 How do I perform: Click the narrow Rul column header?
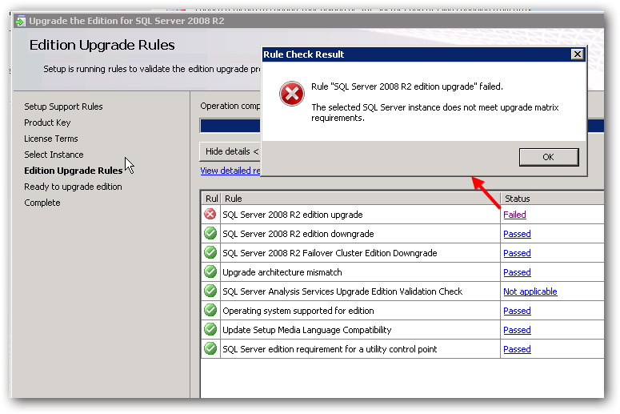tap(211, 199)
